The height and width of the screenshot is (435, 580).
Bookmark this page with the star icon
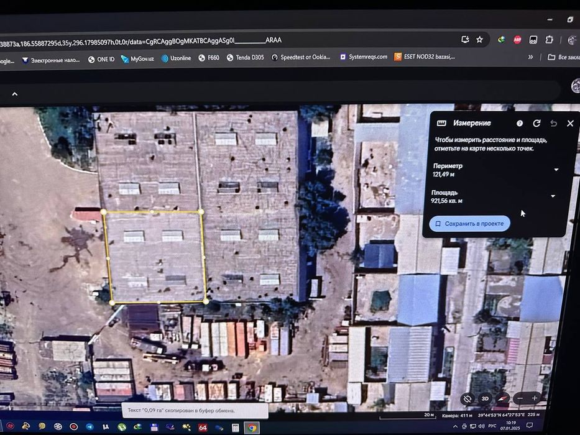[x=479, y=40]
